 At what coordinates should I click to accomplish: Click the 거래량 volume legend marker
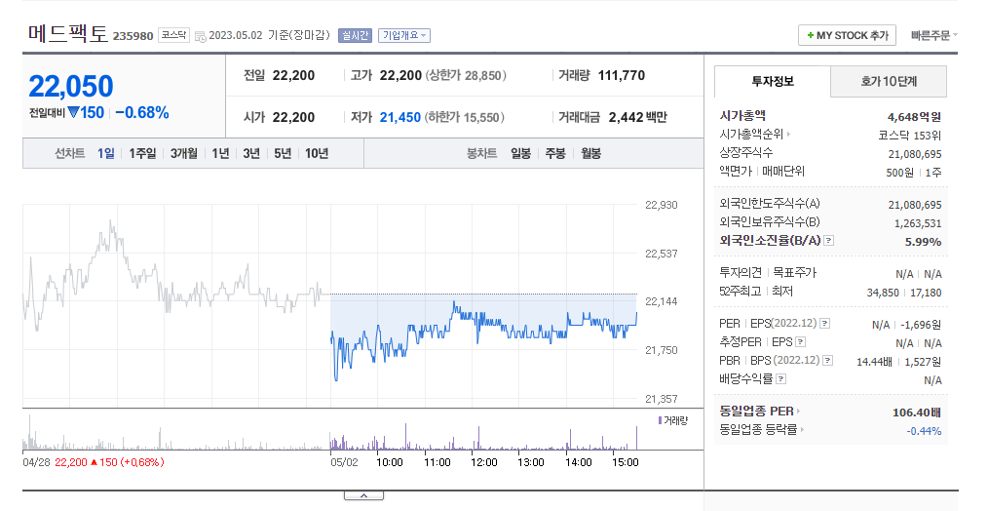[x=660, y=420]
